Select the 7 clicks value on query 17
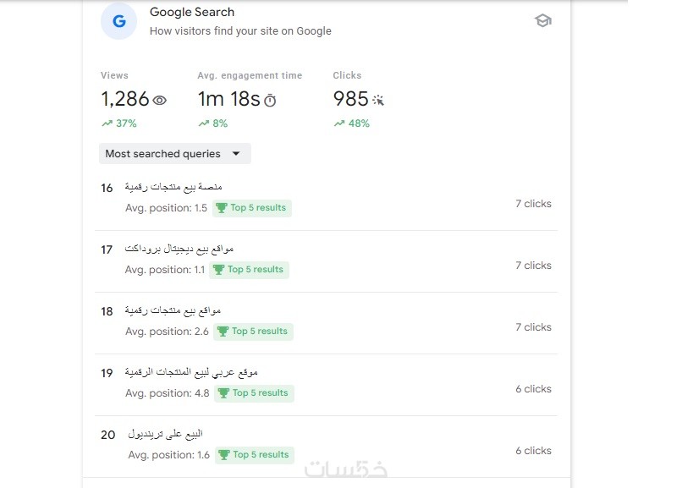This screenshot has width=693, height=488. point(533,266)
